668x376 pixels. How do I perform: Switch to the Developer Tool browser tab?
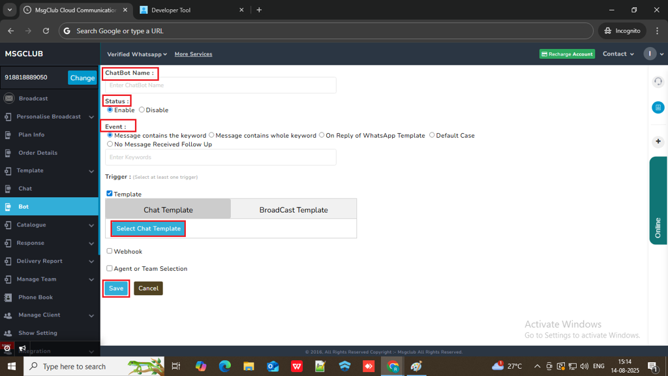click(x=191, y=10)
